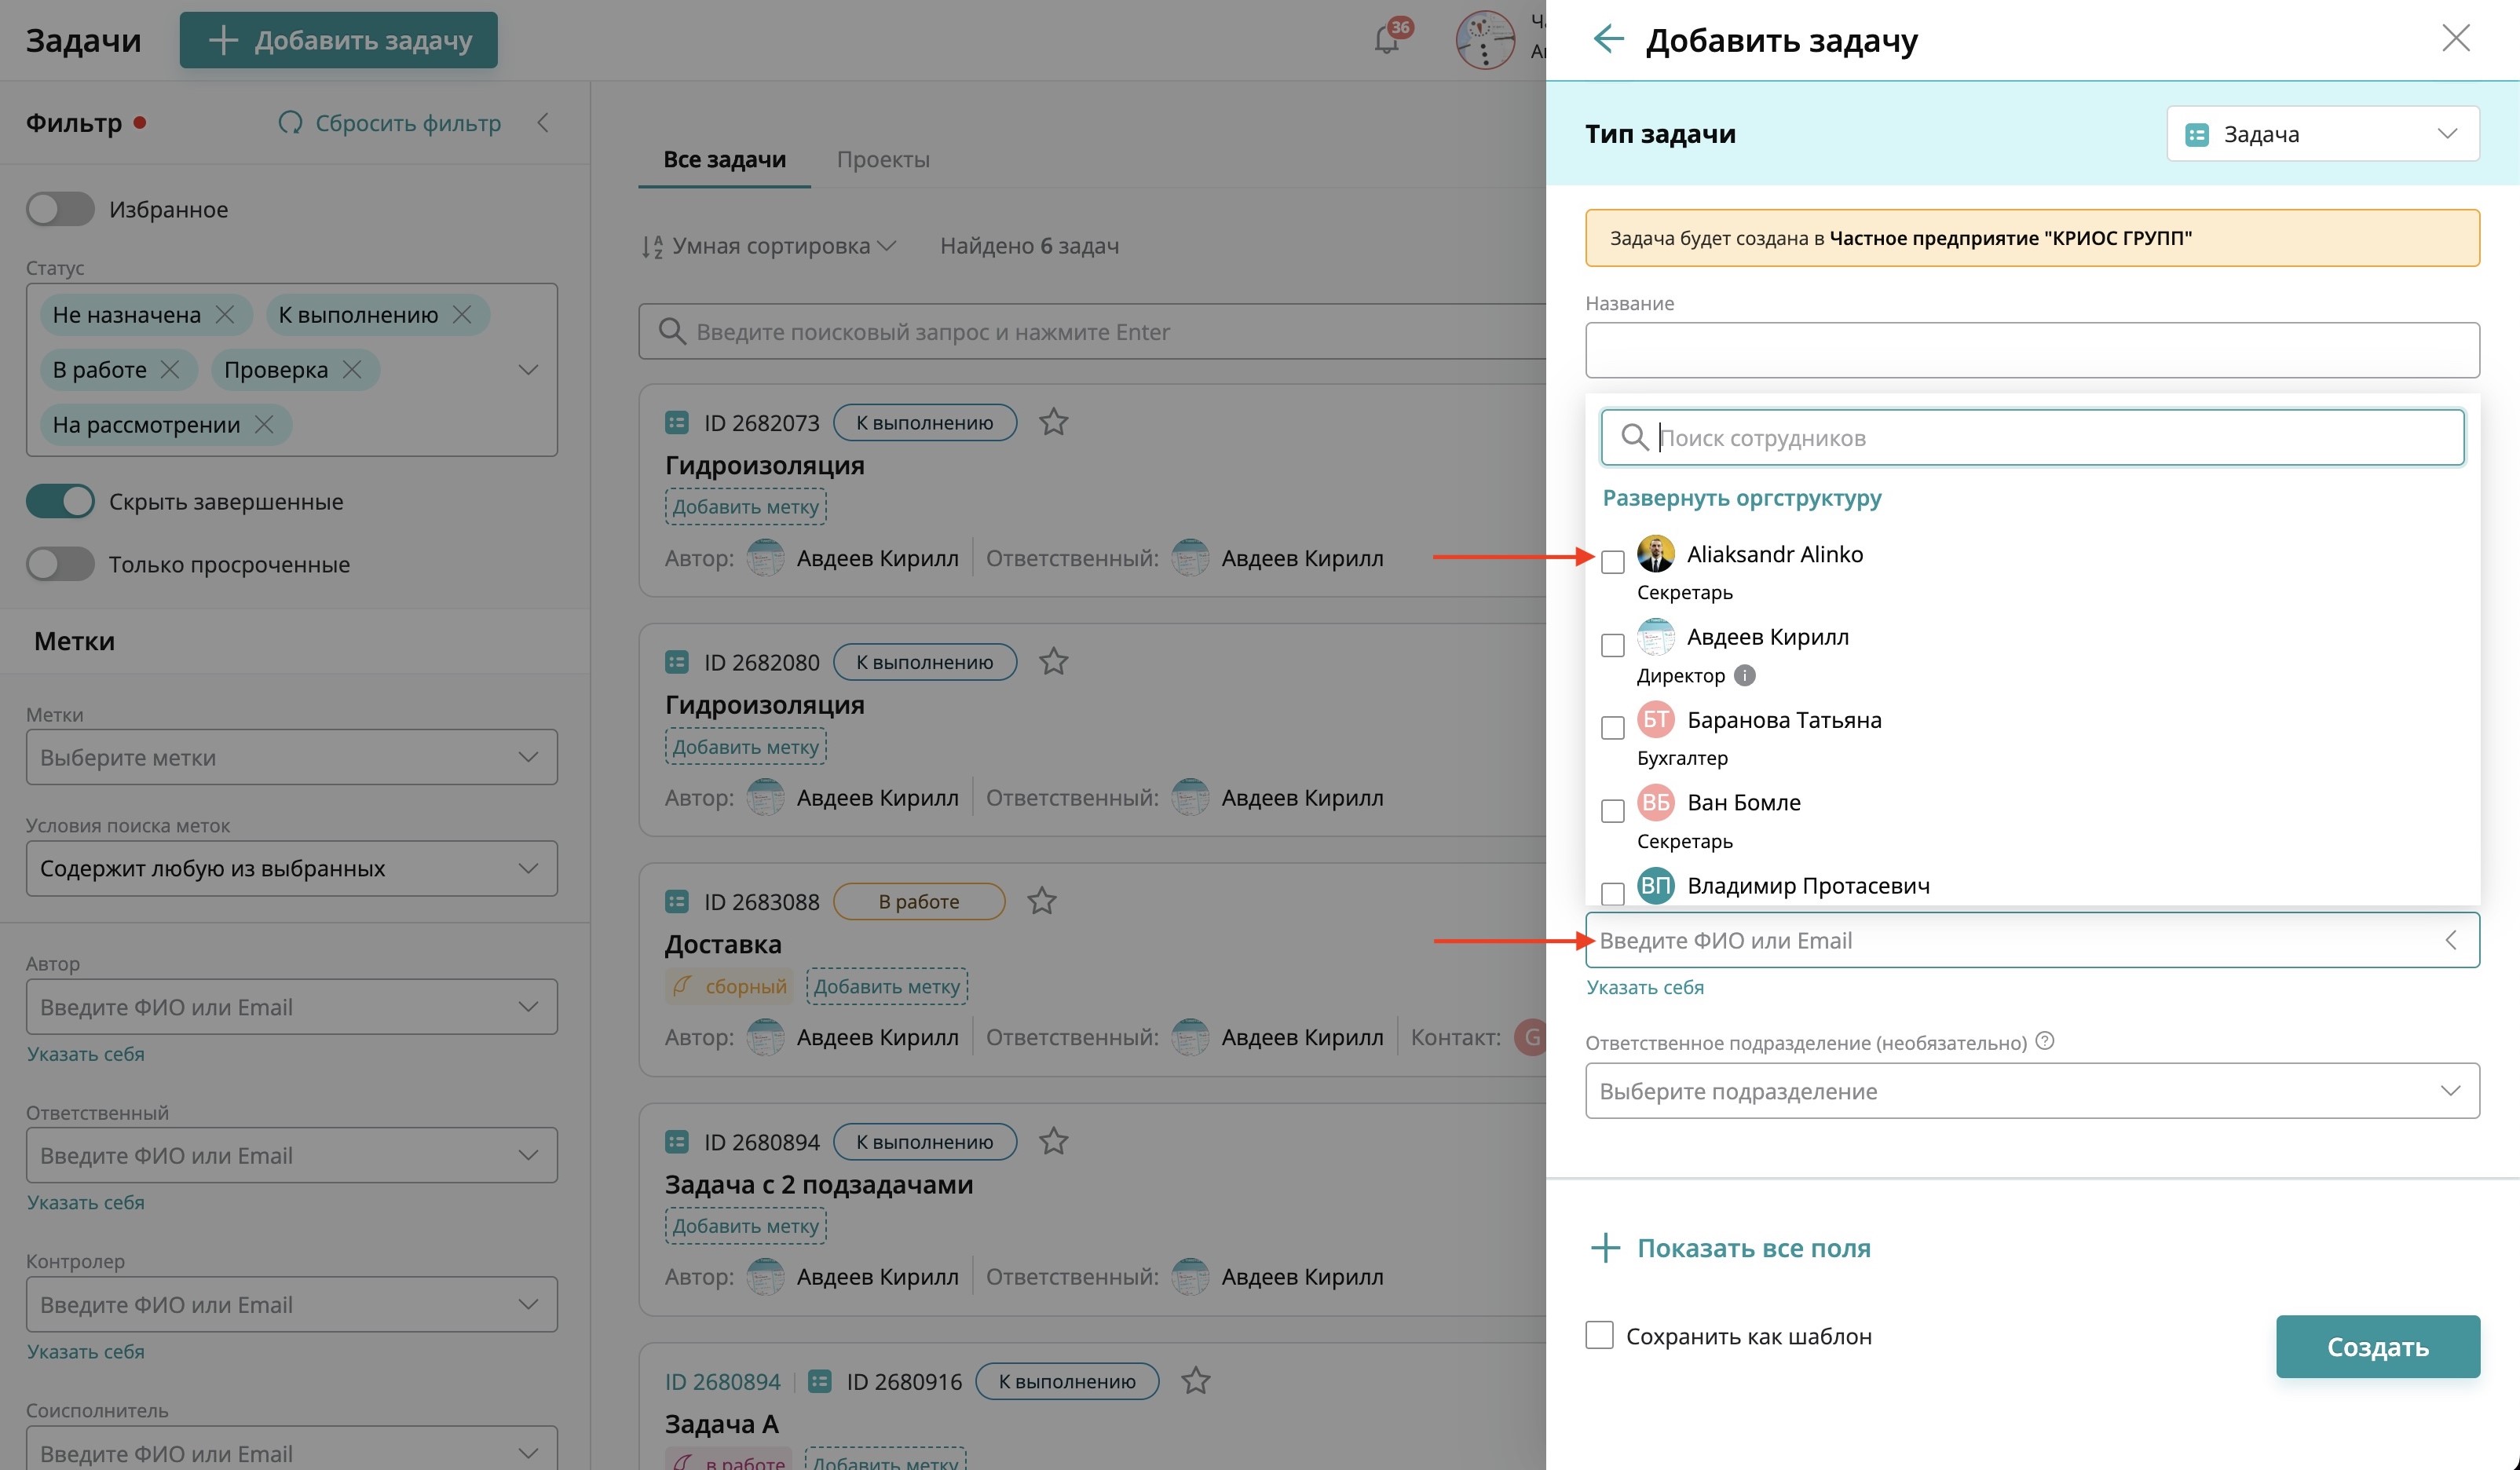The image size is (2520, 1470).
Task: Click the Развернуть оргструктуру link
Action: (x=1741, y=498)
